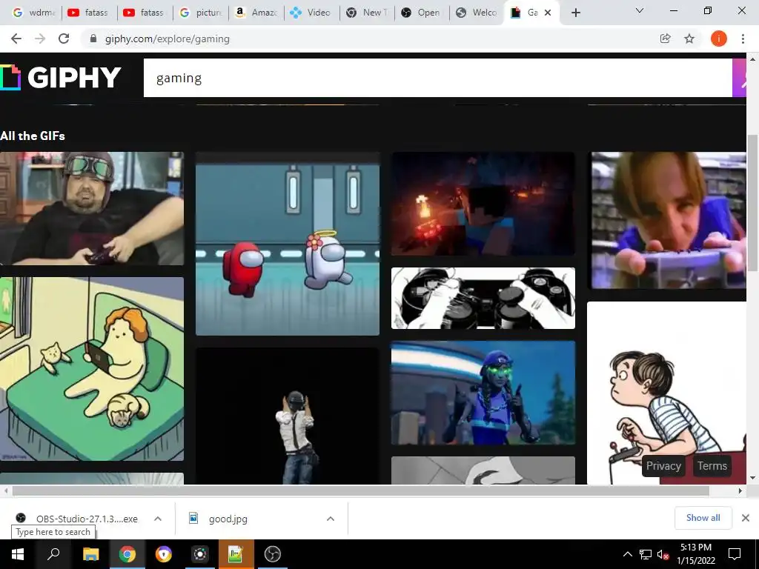The image size is (759, 569).
Task: Expand options for OBS-Studio download
Action: pos(158,519)
